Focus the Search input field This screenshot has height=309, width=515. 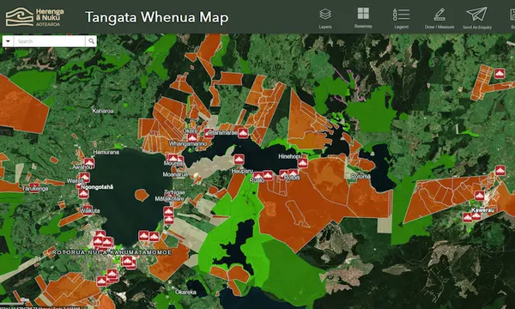pos(49,41)
